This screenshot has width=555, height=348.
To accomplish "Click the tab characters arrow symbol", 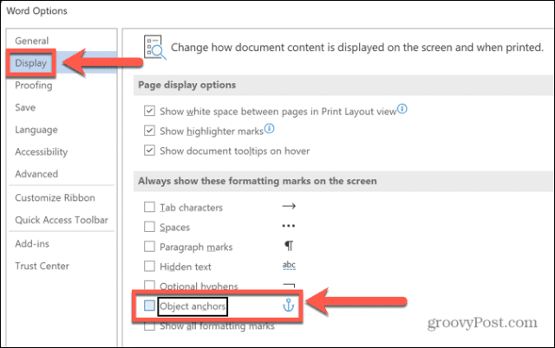I will click(x=290, y=207).
